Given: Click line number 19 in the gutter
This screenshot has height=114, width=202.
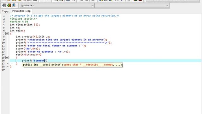Looking at the screenshot, I should (x=3, y=70).
